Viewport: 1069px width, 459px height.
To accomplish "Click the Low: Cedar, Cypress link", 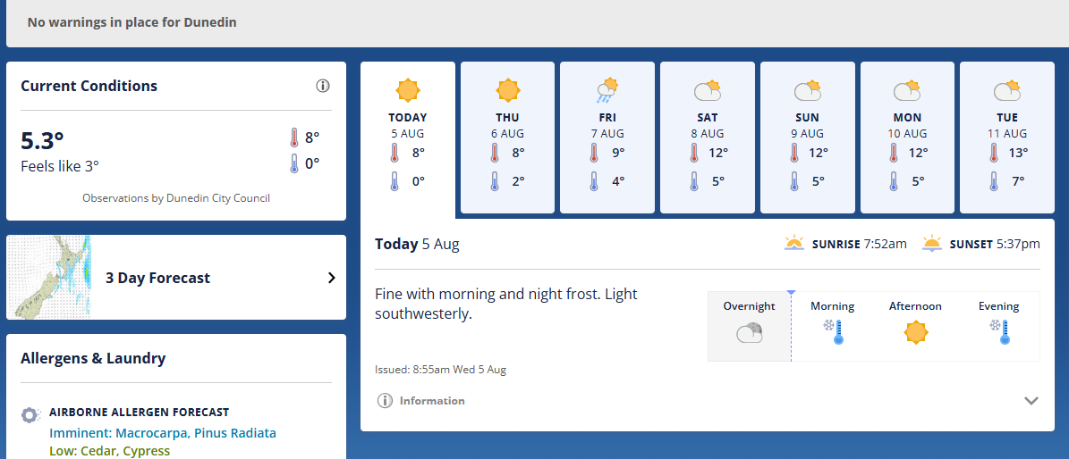I will coord(110,451).
